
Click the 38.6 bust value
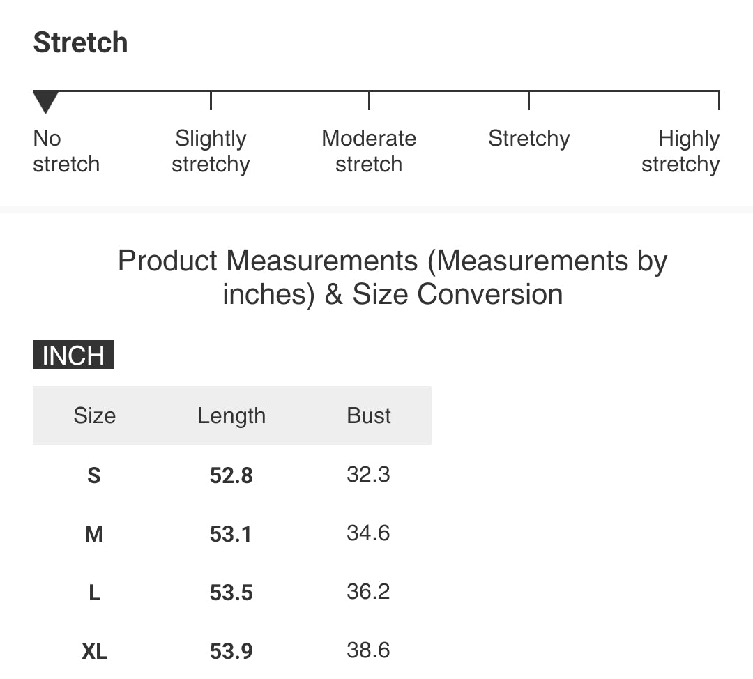coord(368,650)
